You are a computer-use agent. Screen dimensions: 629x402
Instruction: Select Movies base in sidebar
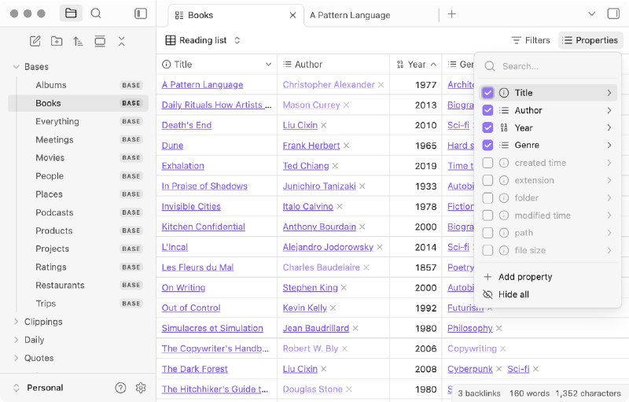tap(50, 157)
